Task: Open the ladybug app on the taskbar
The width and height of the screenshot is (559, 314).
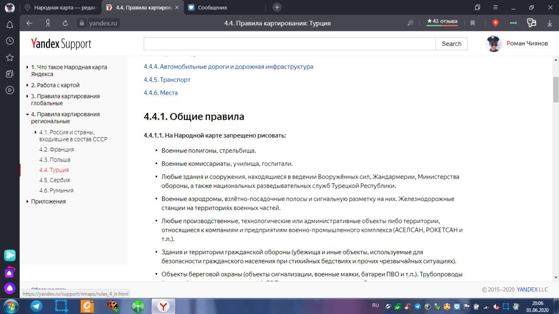Action: (113, 306)
